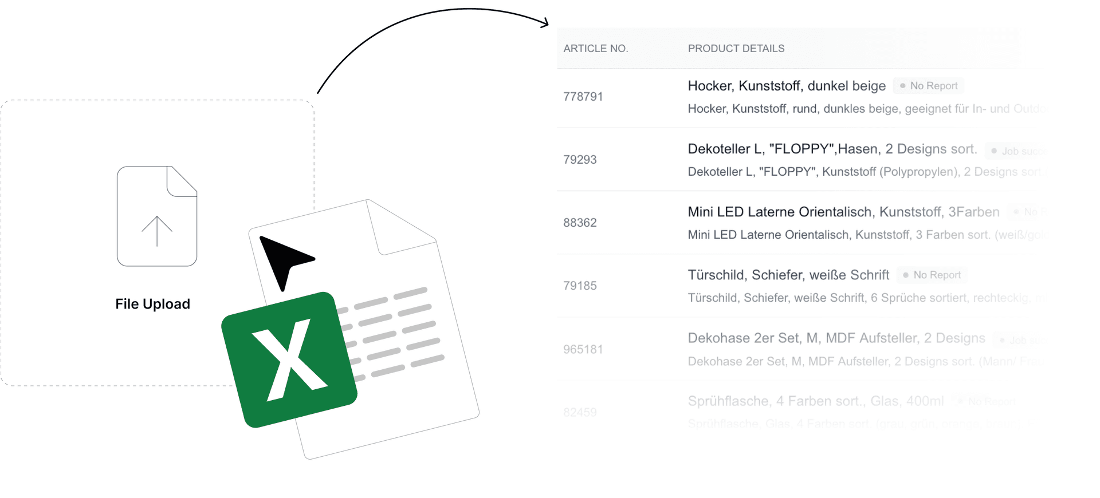Open Dekoteller L, "FLOPPY",Hasen title

832,149
